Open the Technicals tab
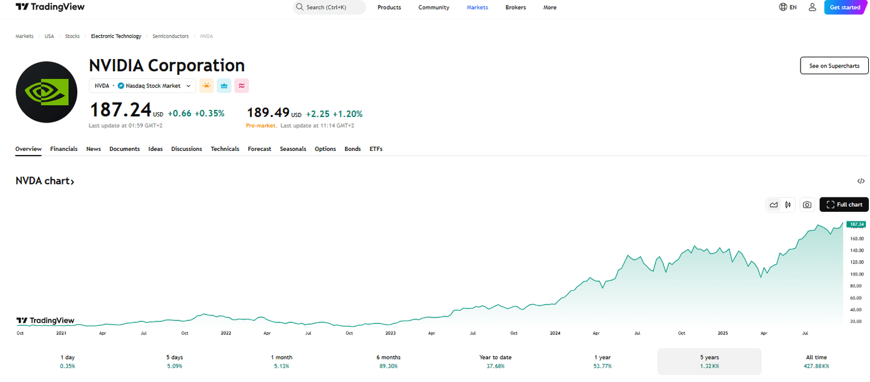The width and height of the screenshot is (870, 382). [x=225, y=148]
